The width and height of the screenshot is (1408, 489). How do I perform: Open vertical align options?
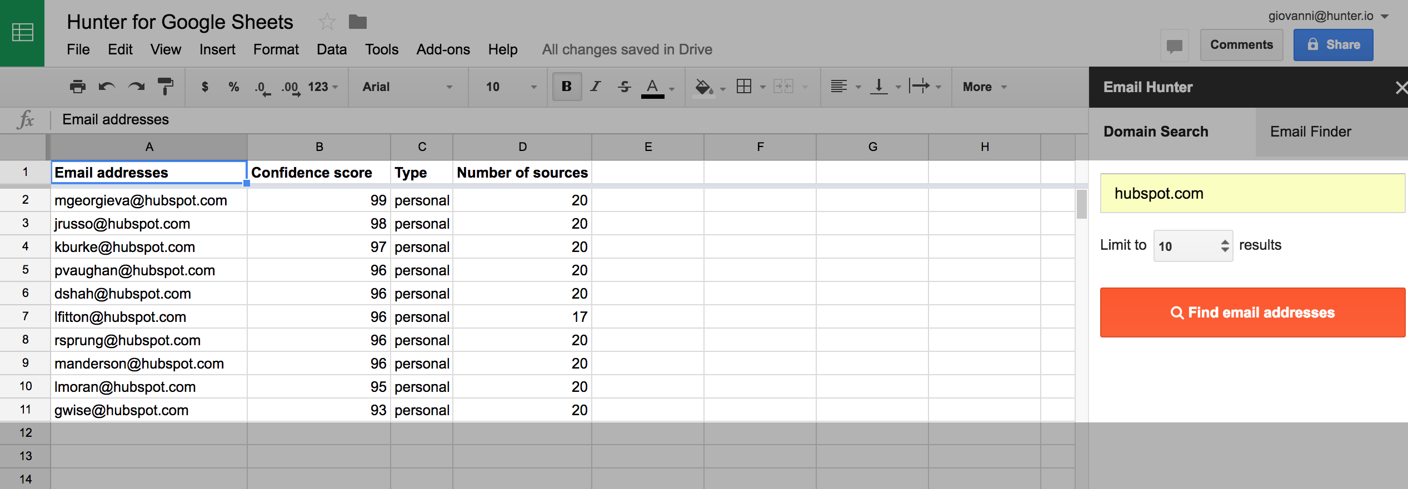[878, 87]
